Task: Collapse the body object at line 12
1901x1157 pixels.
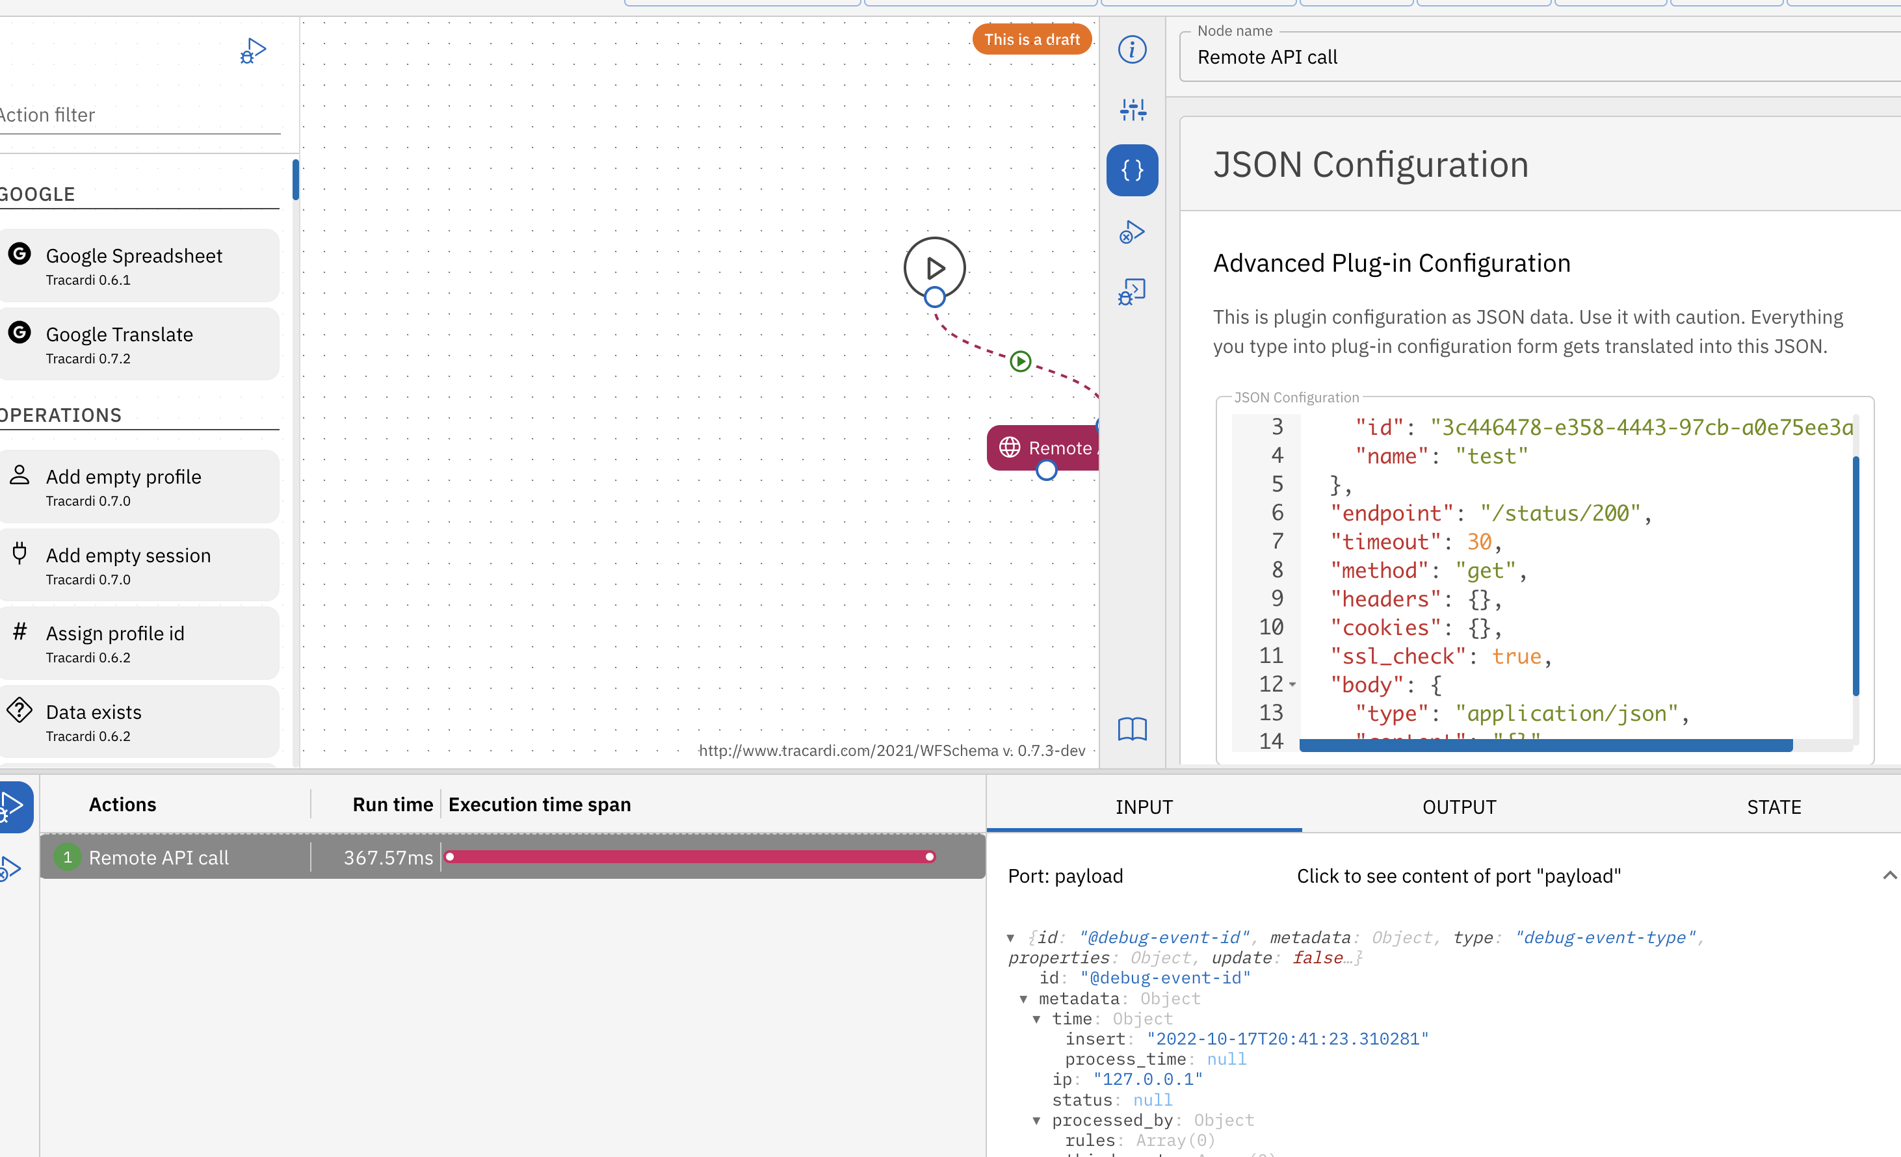Action: coord(1294,685)
